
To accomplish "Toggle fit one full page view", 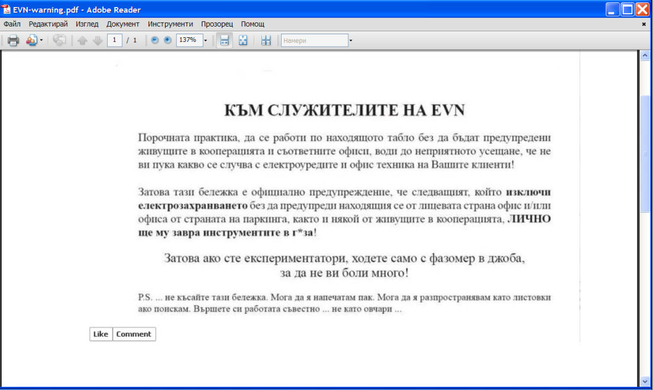I will click(x=243, y=40).
